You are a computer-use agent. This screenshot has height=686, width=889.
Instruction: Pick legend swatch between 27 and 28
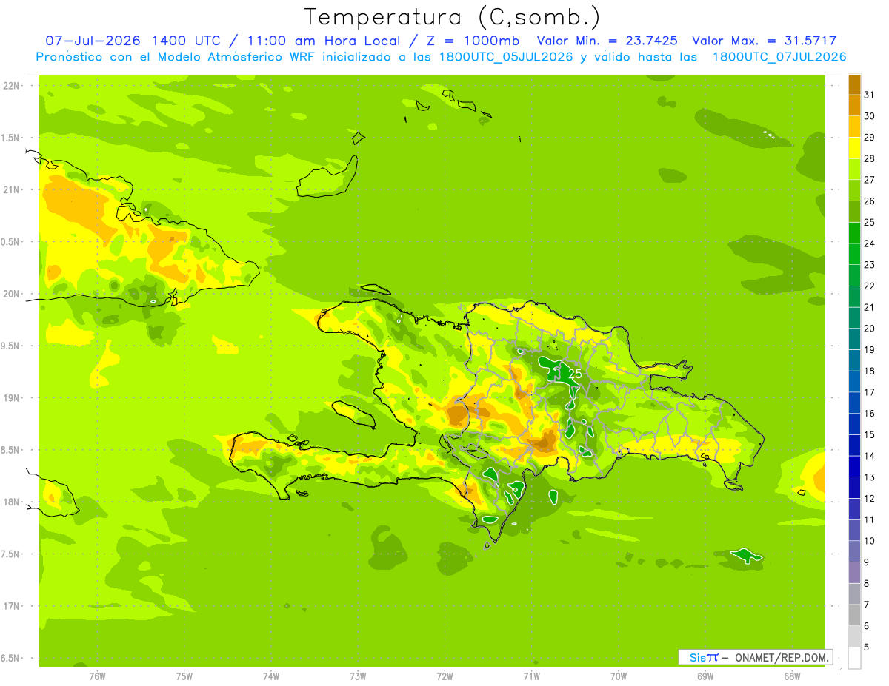click(854, 169)
